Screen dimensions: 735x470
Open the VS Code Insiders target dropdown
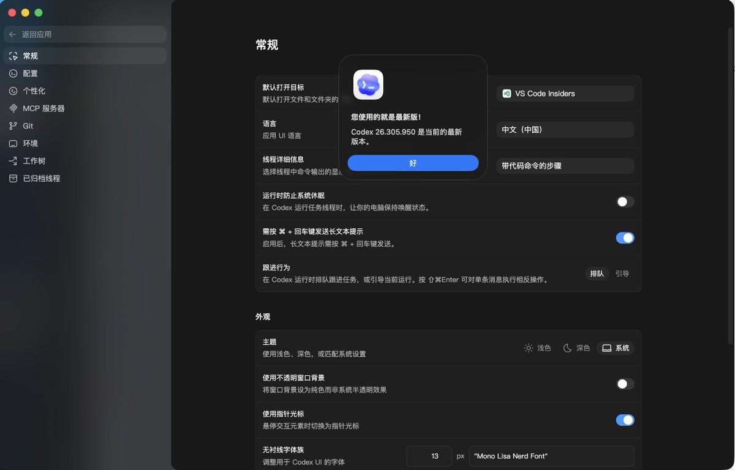pyautogui.click(x=565, y=94)
